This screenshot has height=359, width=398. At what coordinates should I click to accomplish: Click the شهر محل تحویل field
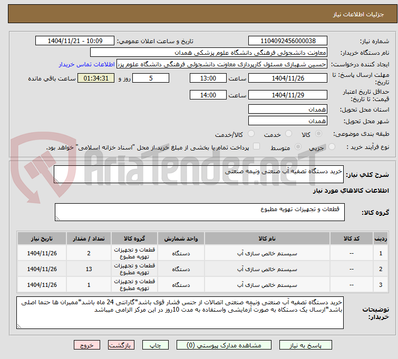tap(288, 121)
